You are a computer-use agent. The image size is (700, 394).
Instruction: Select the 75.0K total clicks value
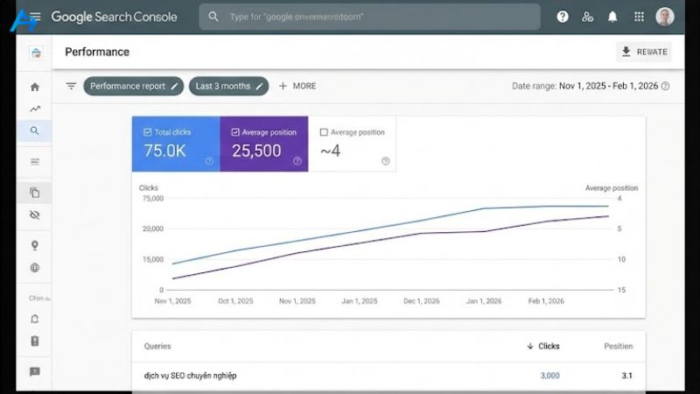(164, 151)
